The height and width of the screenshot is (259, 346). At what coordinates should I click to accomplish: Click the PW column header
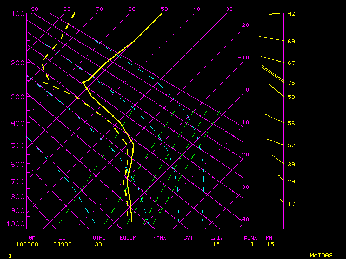(x=269, y=237)
